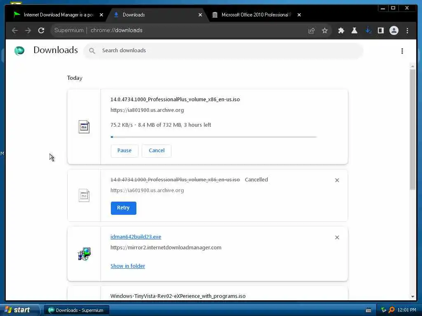Bookmark this page with the star icon
The image size is (422, 316).
tap(325, 30)
